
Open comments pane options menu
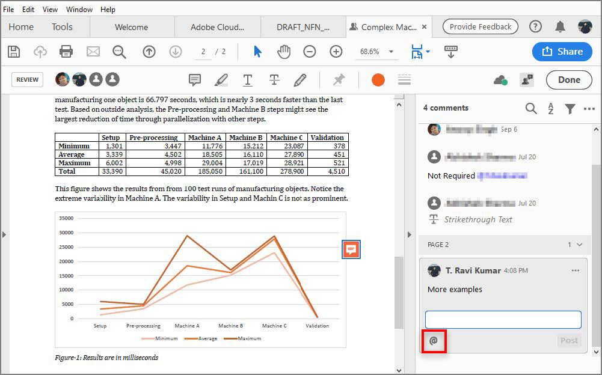(x=589, y=109)
